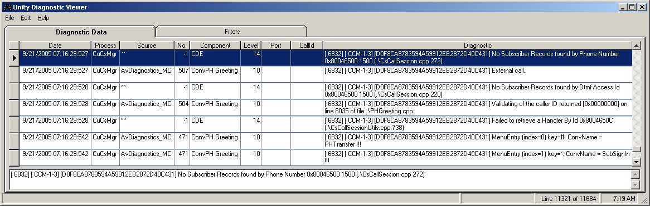Open the File menu
Screen dimensions: 650x206
10,18
